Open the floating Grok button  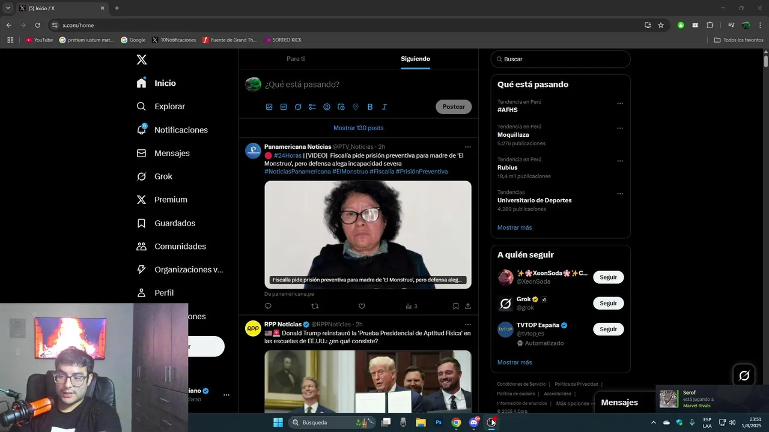click(744, 376)
